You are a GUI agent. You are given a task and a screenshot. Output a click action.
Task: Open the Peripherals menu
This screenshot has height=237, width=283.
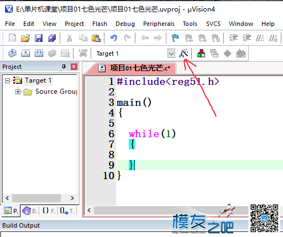tap(159, 24)
